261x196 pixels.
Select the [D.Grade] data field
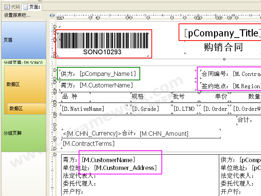point(146,109)
